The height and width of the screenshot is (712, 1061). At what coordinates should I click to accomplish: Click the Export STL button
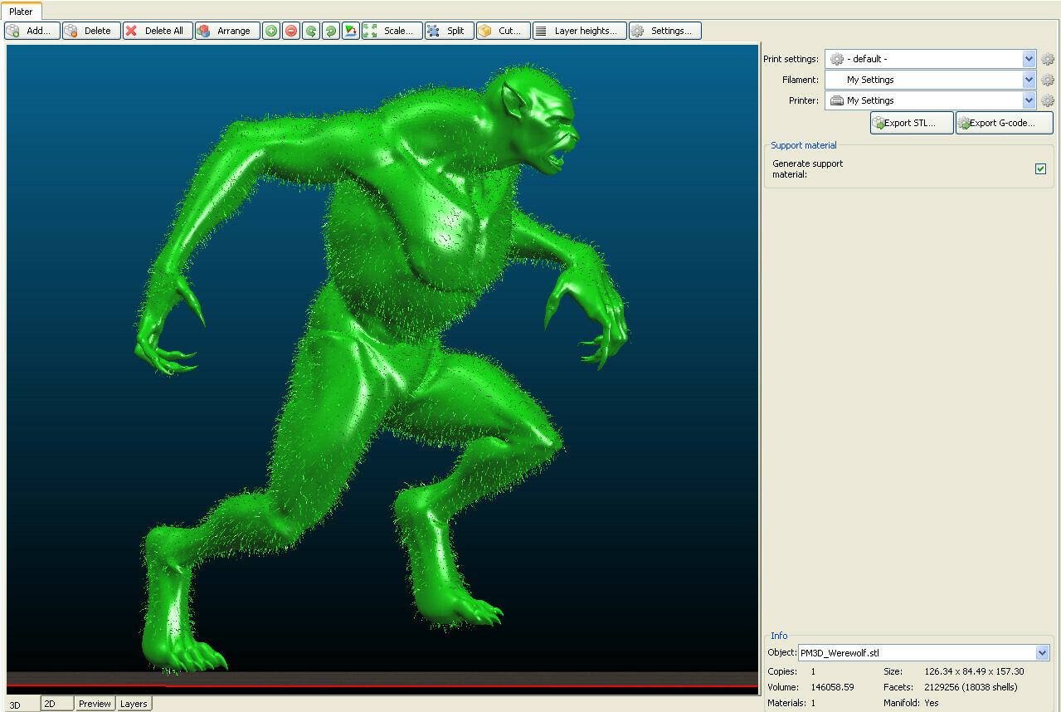click(x=911, y=123)
